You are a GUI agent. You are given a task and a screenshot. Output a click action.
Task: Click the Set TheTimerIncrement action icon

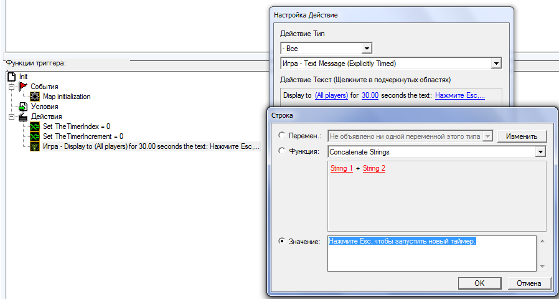[x=35, y=136]
